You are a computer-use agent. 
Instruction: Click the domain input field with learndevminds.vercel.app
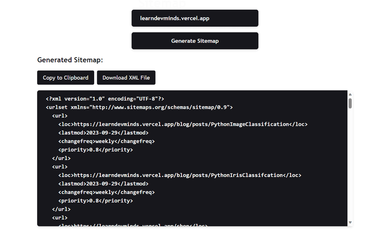(x=195, y=18)
